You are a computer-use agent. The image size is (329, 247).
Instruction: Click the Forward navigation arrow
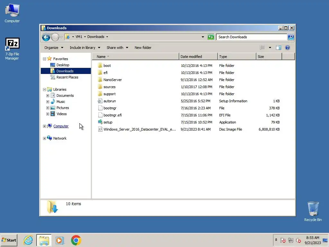(x=55, y=37)
